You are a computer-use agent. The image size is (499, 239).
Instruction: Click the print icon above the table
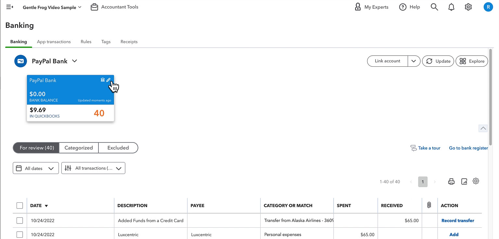point(451,181)
